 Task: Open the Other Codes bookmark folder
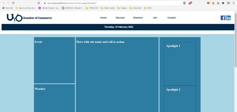[108, 8]
